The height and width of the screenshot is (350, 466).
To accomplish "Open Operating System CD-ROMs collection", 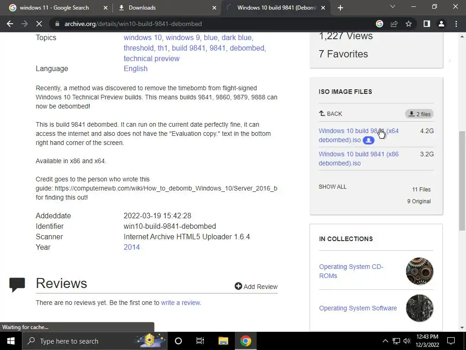I will tap(351, 271).
